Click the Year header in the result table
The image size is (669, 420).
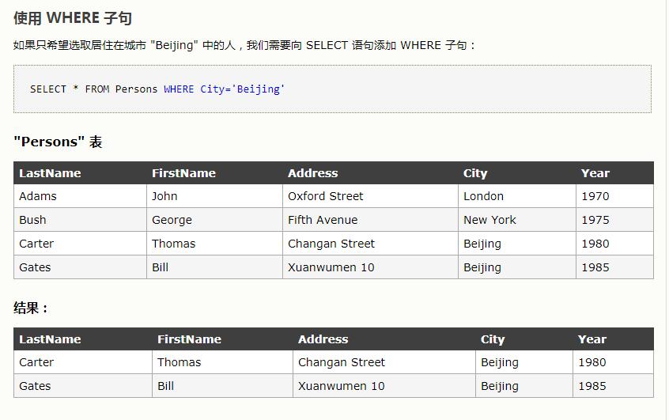pos(592,339)
